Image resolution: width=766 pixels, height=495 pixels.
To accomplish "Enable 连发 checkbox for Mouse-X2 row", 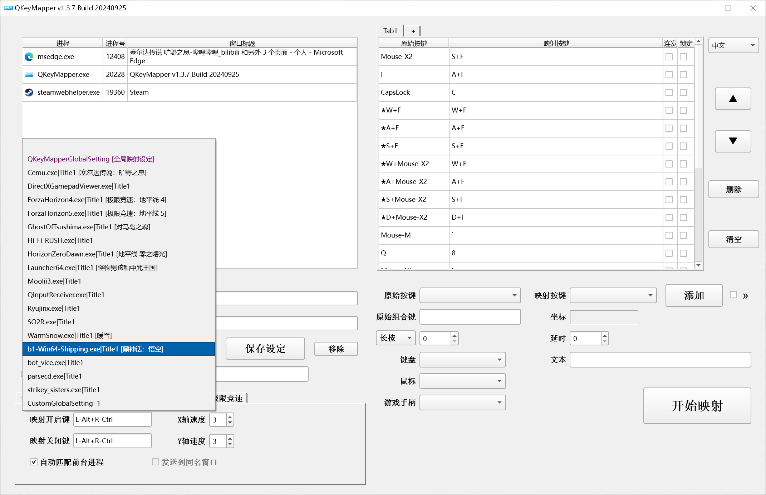I will click(669, 57).
